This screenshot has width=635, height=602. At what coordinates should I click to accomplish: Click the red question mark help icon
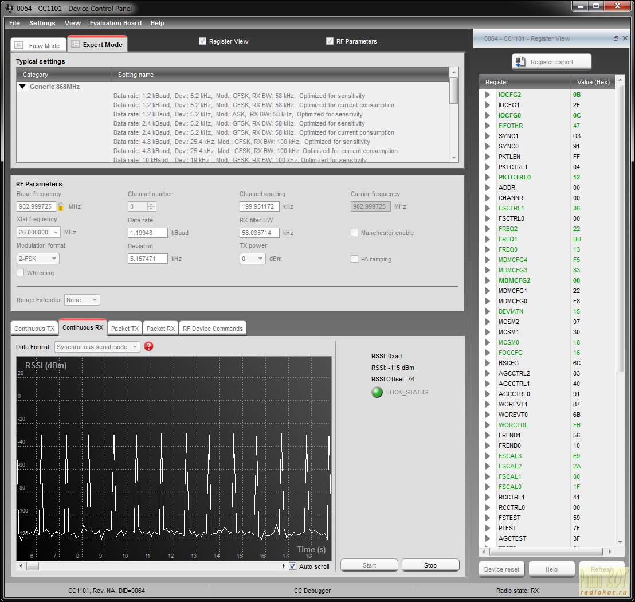pos(148,346)
